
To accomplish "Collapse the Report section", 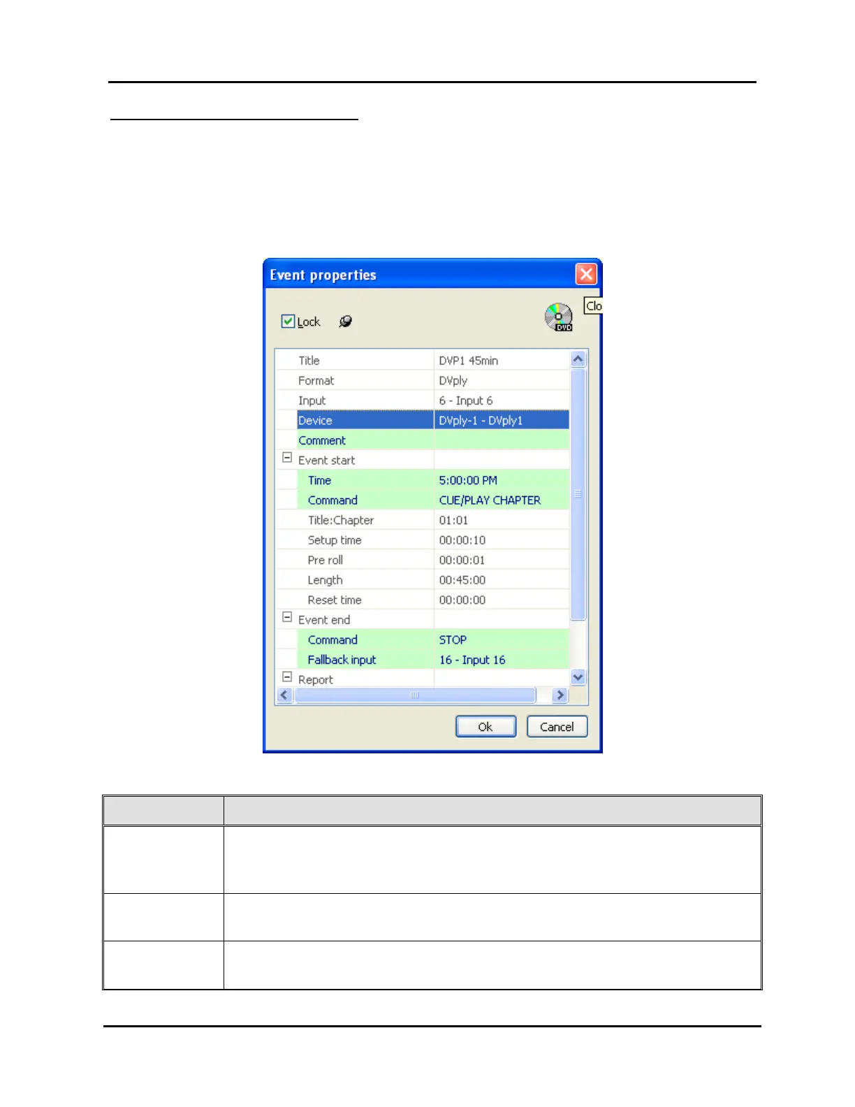I will coord(286,677).
